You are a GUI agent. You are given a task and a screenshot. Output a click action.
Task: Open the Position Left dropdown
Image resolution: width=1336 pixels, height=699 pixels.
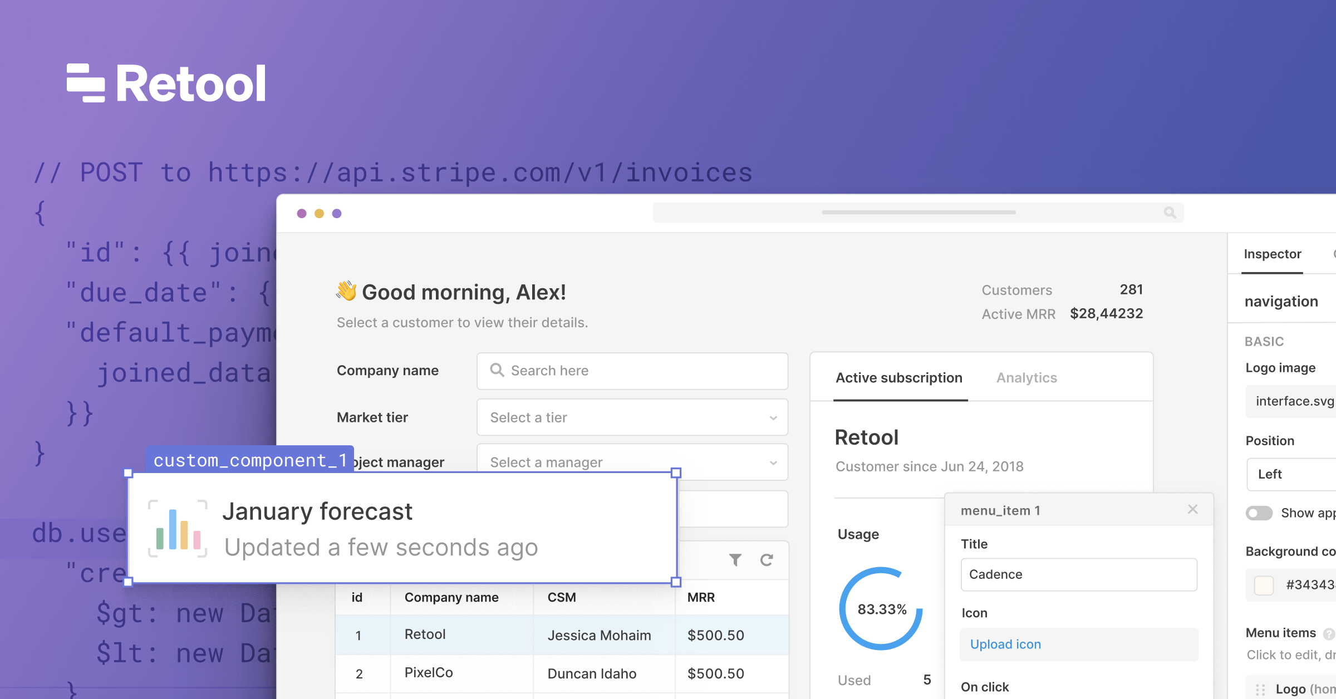[1291, 474]
